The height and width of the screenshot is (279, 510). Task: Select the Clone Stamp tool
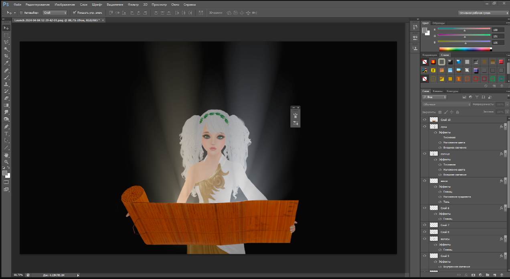(6, 84)
